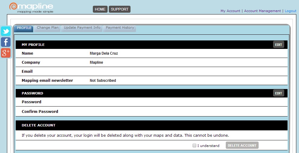Edit the My Profile section
This screenshot has height=153, width=299.
click(279, 44)
